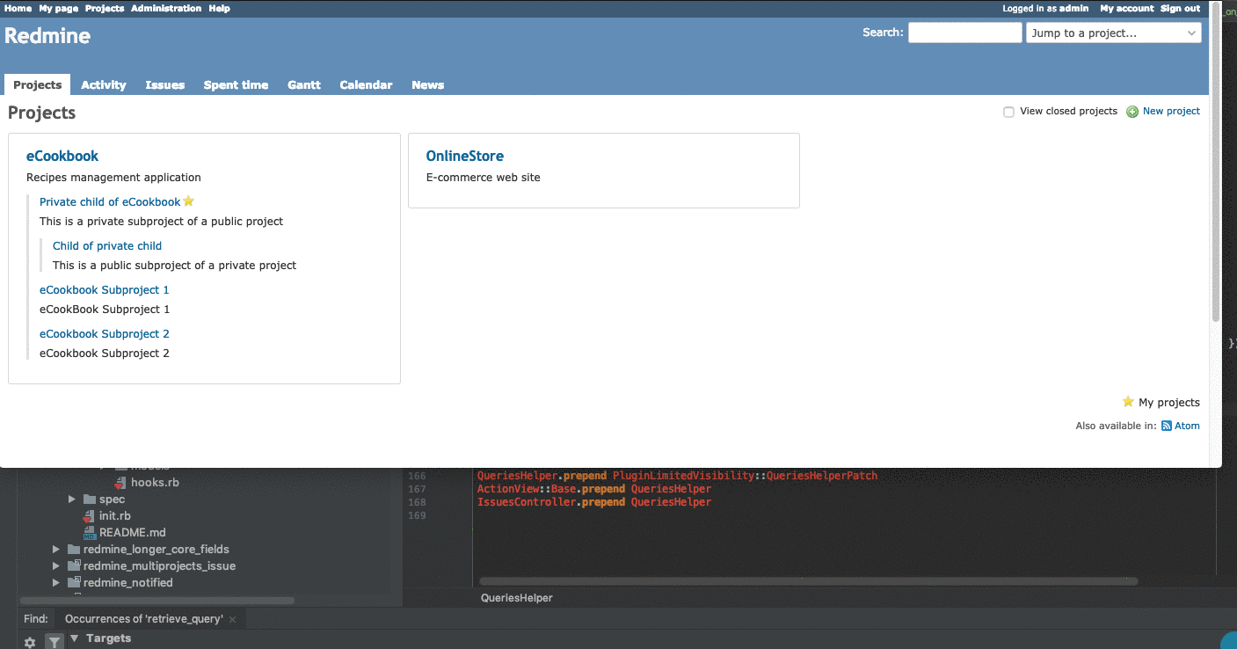Click the redmine_notified folder icon
This screenshot has width=1237, height=649.
tap(74, 583)
